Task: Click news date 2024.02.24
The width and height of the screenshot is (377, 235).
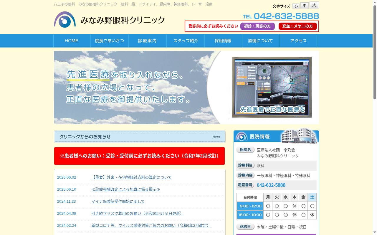Action: (x=67, y=226)
